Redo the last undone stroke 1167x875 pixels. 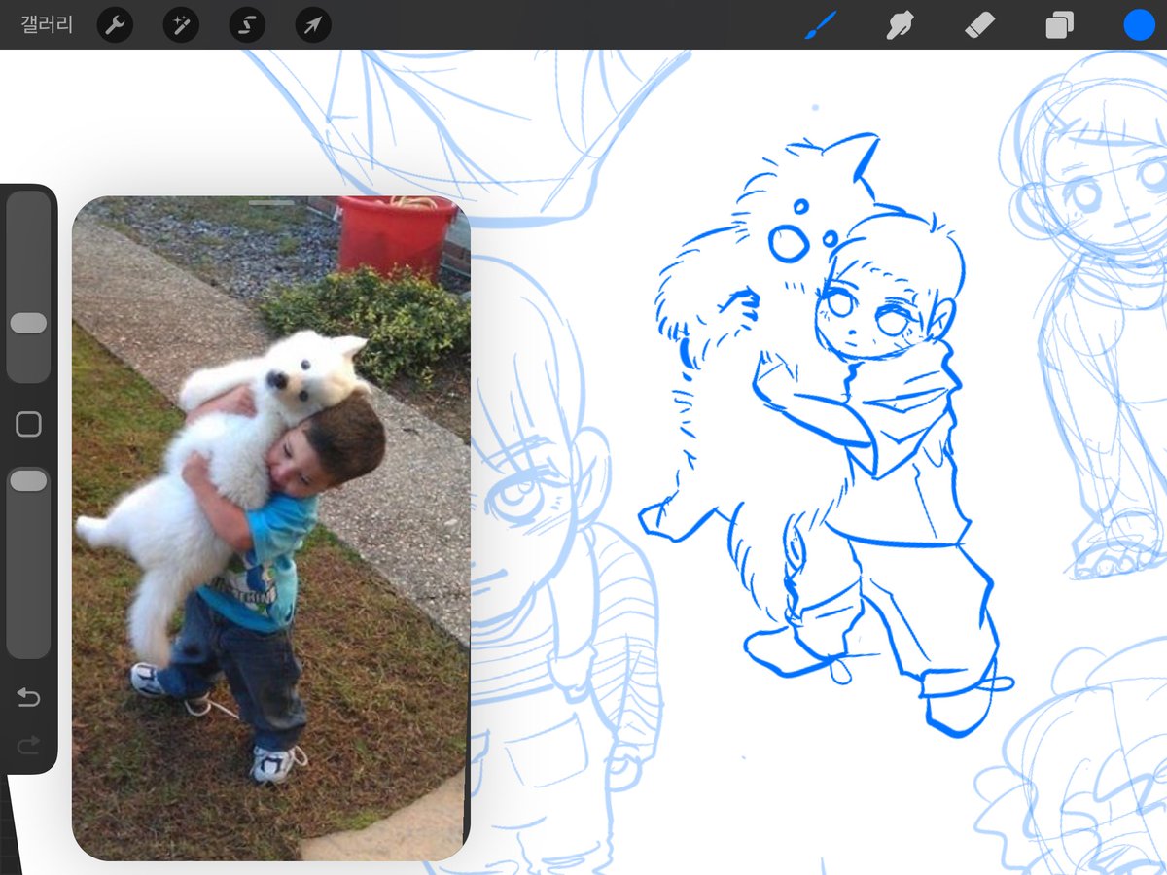point(28,745)
